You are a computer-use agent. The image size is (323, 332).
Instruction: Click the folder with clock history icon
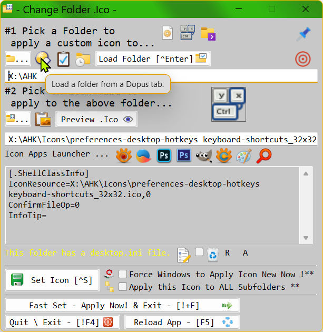tap(83, 59)
